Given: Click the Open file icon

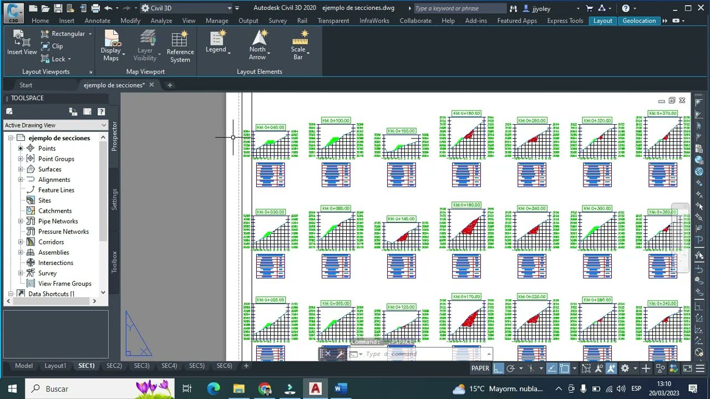Looking at the screenshot, I should click(45, 8).
